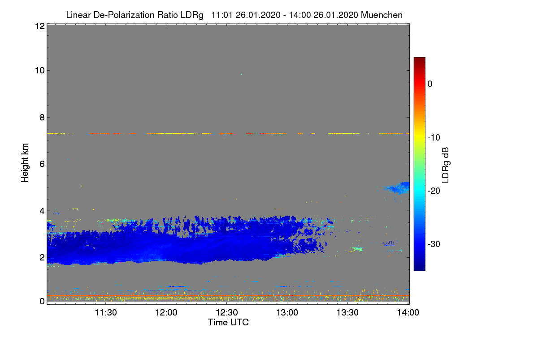Click the small cloud patch near 5 km
This screenshot has height=358, width=538.
[397, 188]
